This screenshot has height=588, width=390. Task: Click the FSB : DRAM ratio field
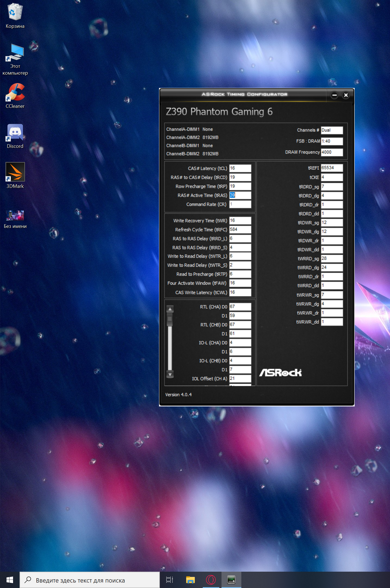tap(332, 141)
